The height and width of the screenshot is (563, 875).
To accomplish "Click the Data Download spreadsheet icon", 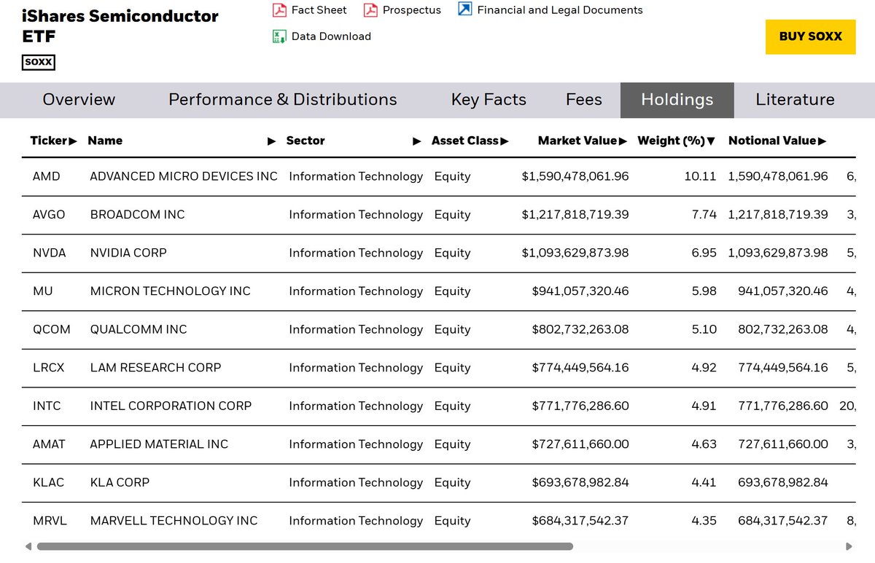I will tap(279, 36).
